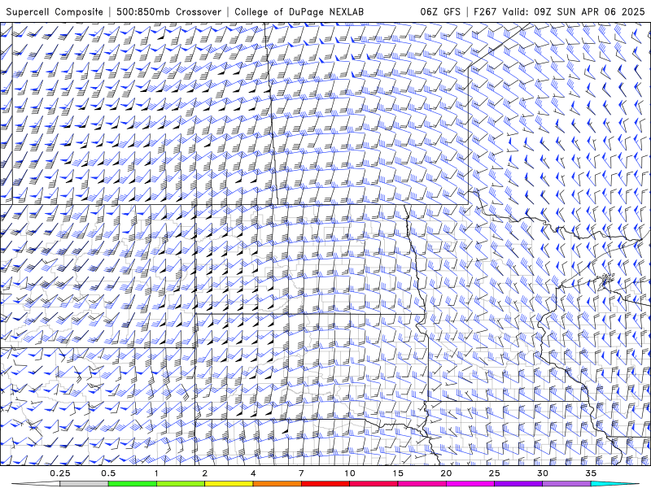Click the 7 value on the color scale

[x=301, y=473]
